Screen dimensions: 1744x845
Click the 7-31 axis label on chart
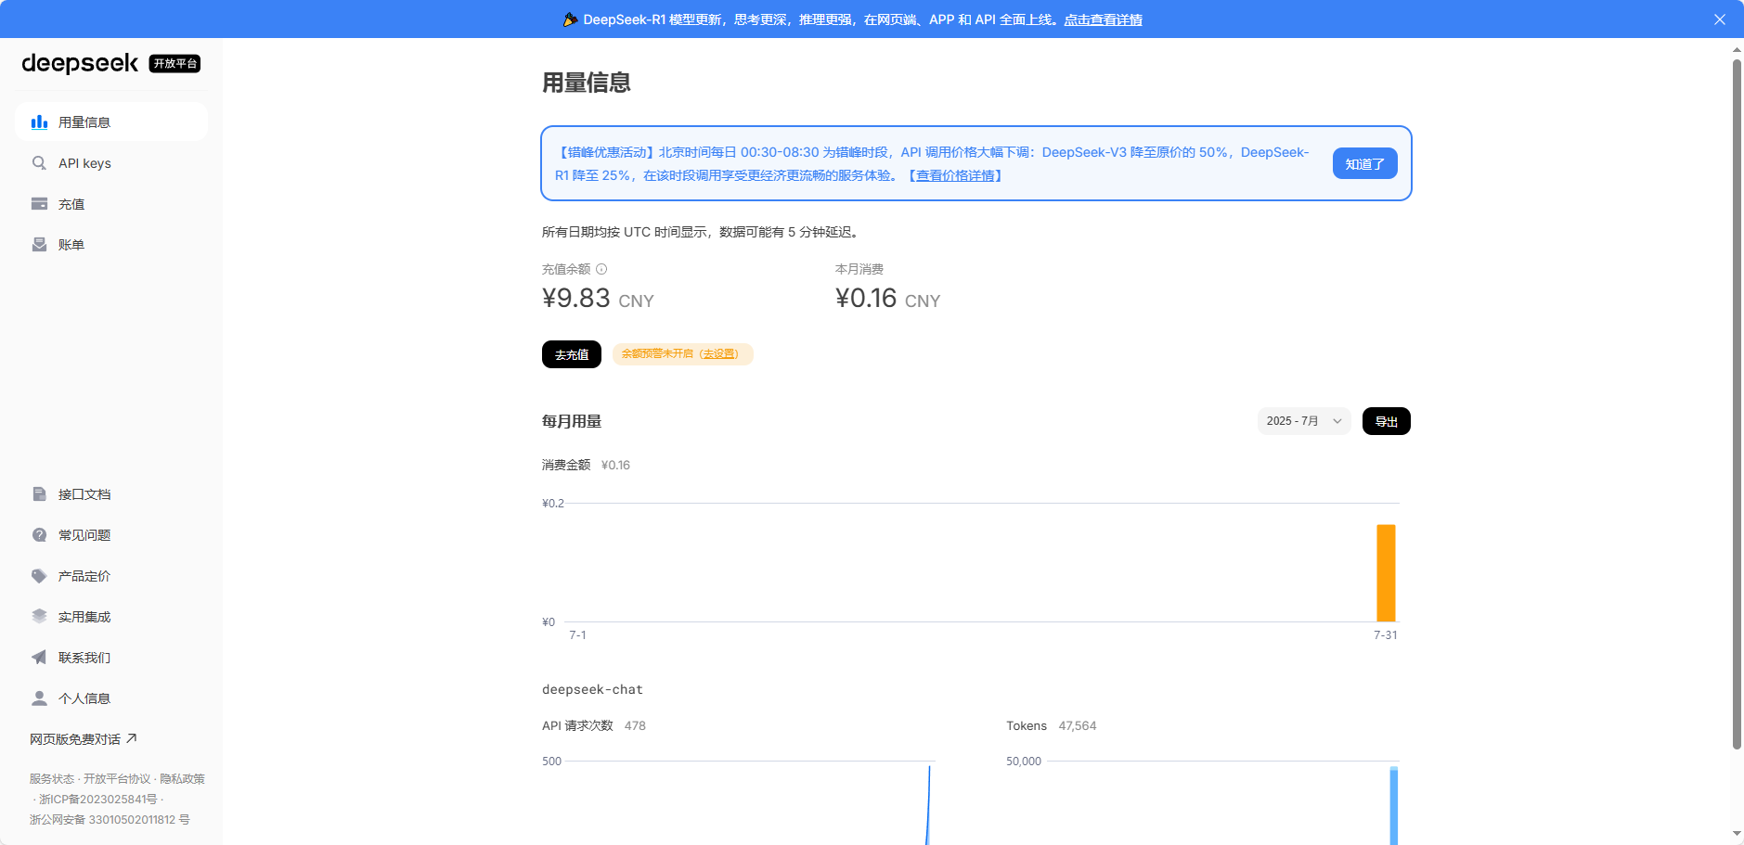pos(1386,635)
